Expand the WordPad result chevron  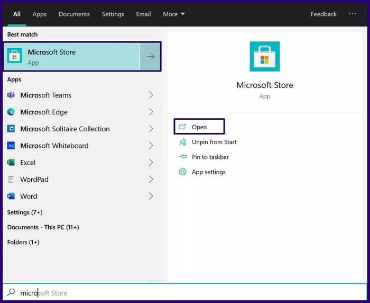[x=151, y=179]
